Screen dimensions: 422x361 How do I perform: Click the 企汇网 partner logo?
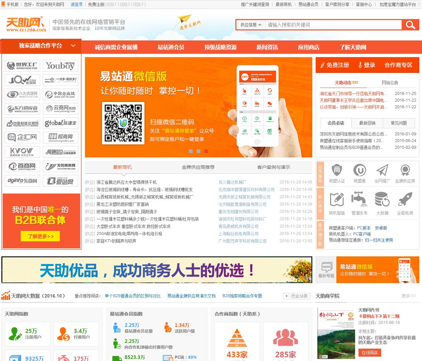(x=22, y=137)
